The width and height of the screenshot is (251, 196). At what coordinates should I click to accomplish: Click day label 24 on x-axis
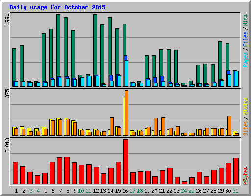(184, 191)
